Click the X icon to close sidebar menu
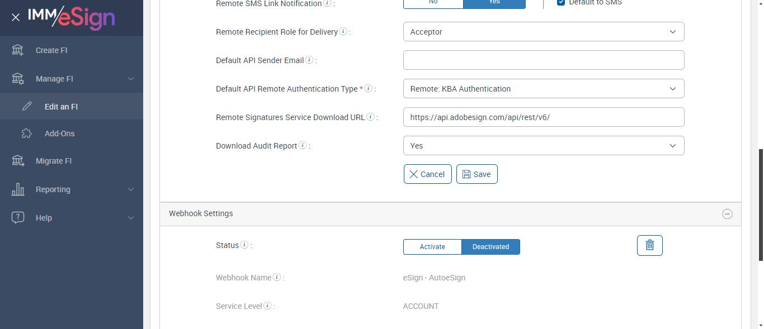 click(16, 17)
